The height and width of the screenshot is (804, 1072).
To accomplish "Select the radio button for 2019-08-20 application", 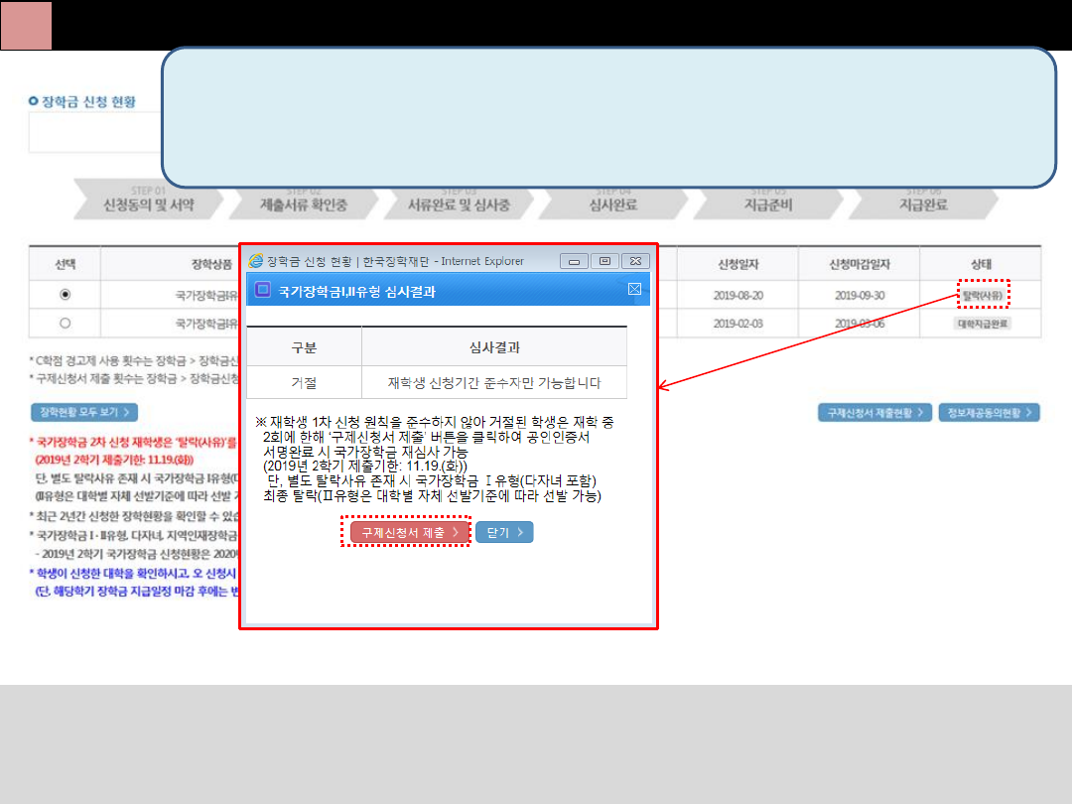I will 65,295.
